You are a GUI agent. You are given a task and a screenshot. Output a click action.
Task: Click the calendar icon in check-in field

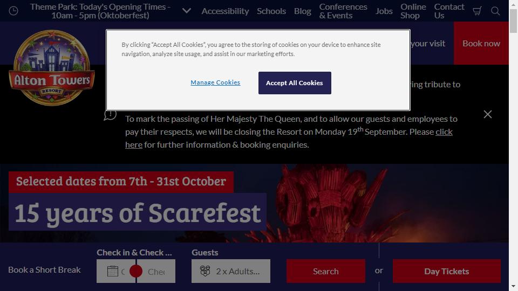click(113, 271)
